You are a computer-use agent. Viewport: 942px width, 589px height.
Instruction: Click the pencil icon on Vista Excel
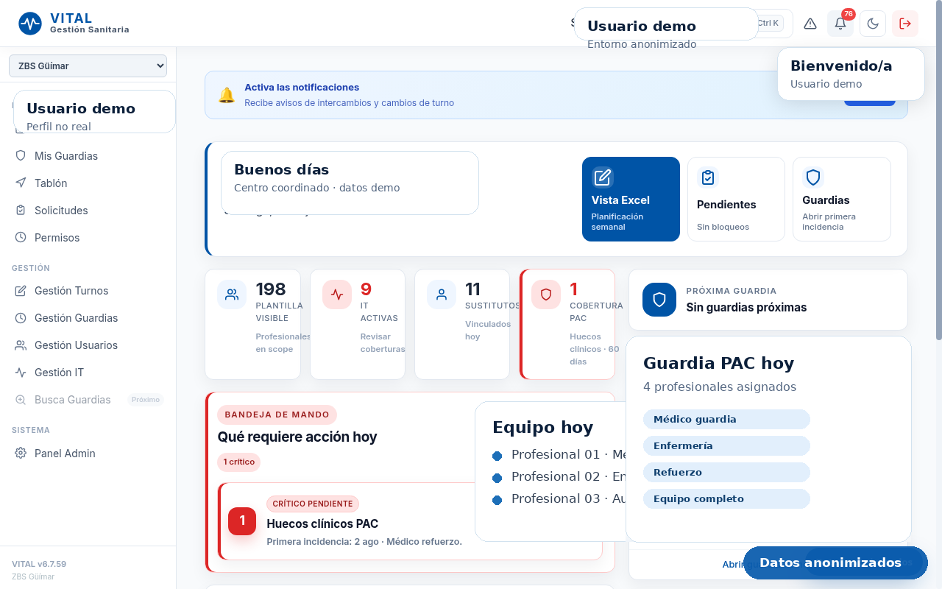603,177
